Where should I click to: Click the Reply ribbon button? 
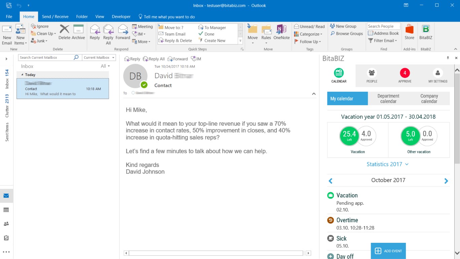click(95, 33)
